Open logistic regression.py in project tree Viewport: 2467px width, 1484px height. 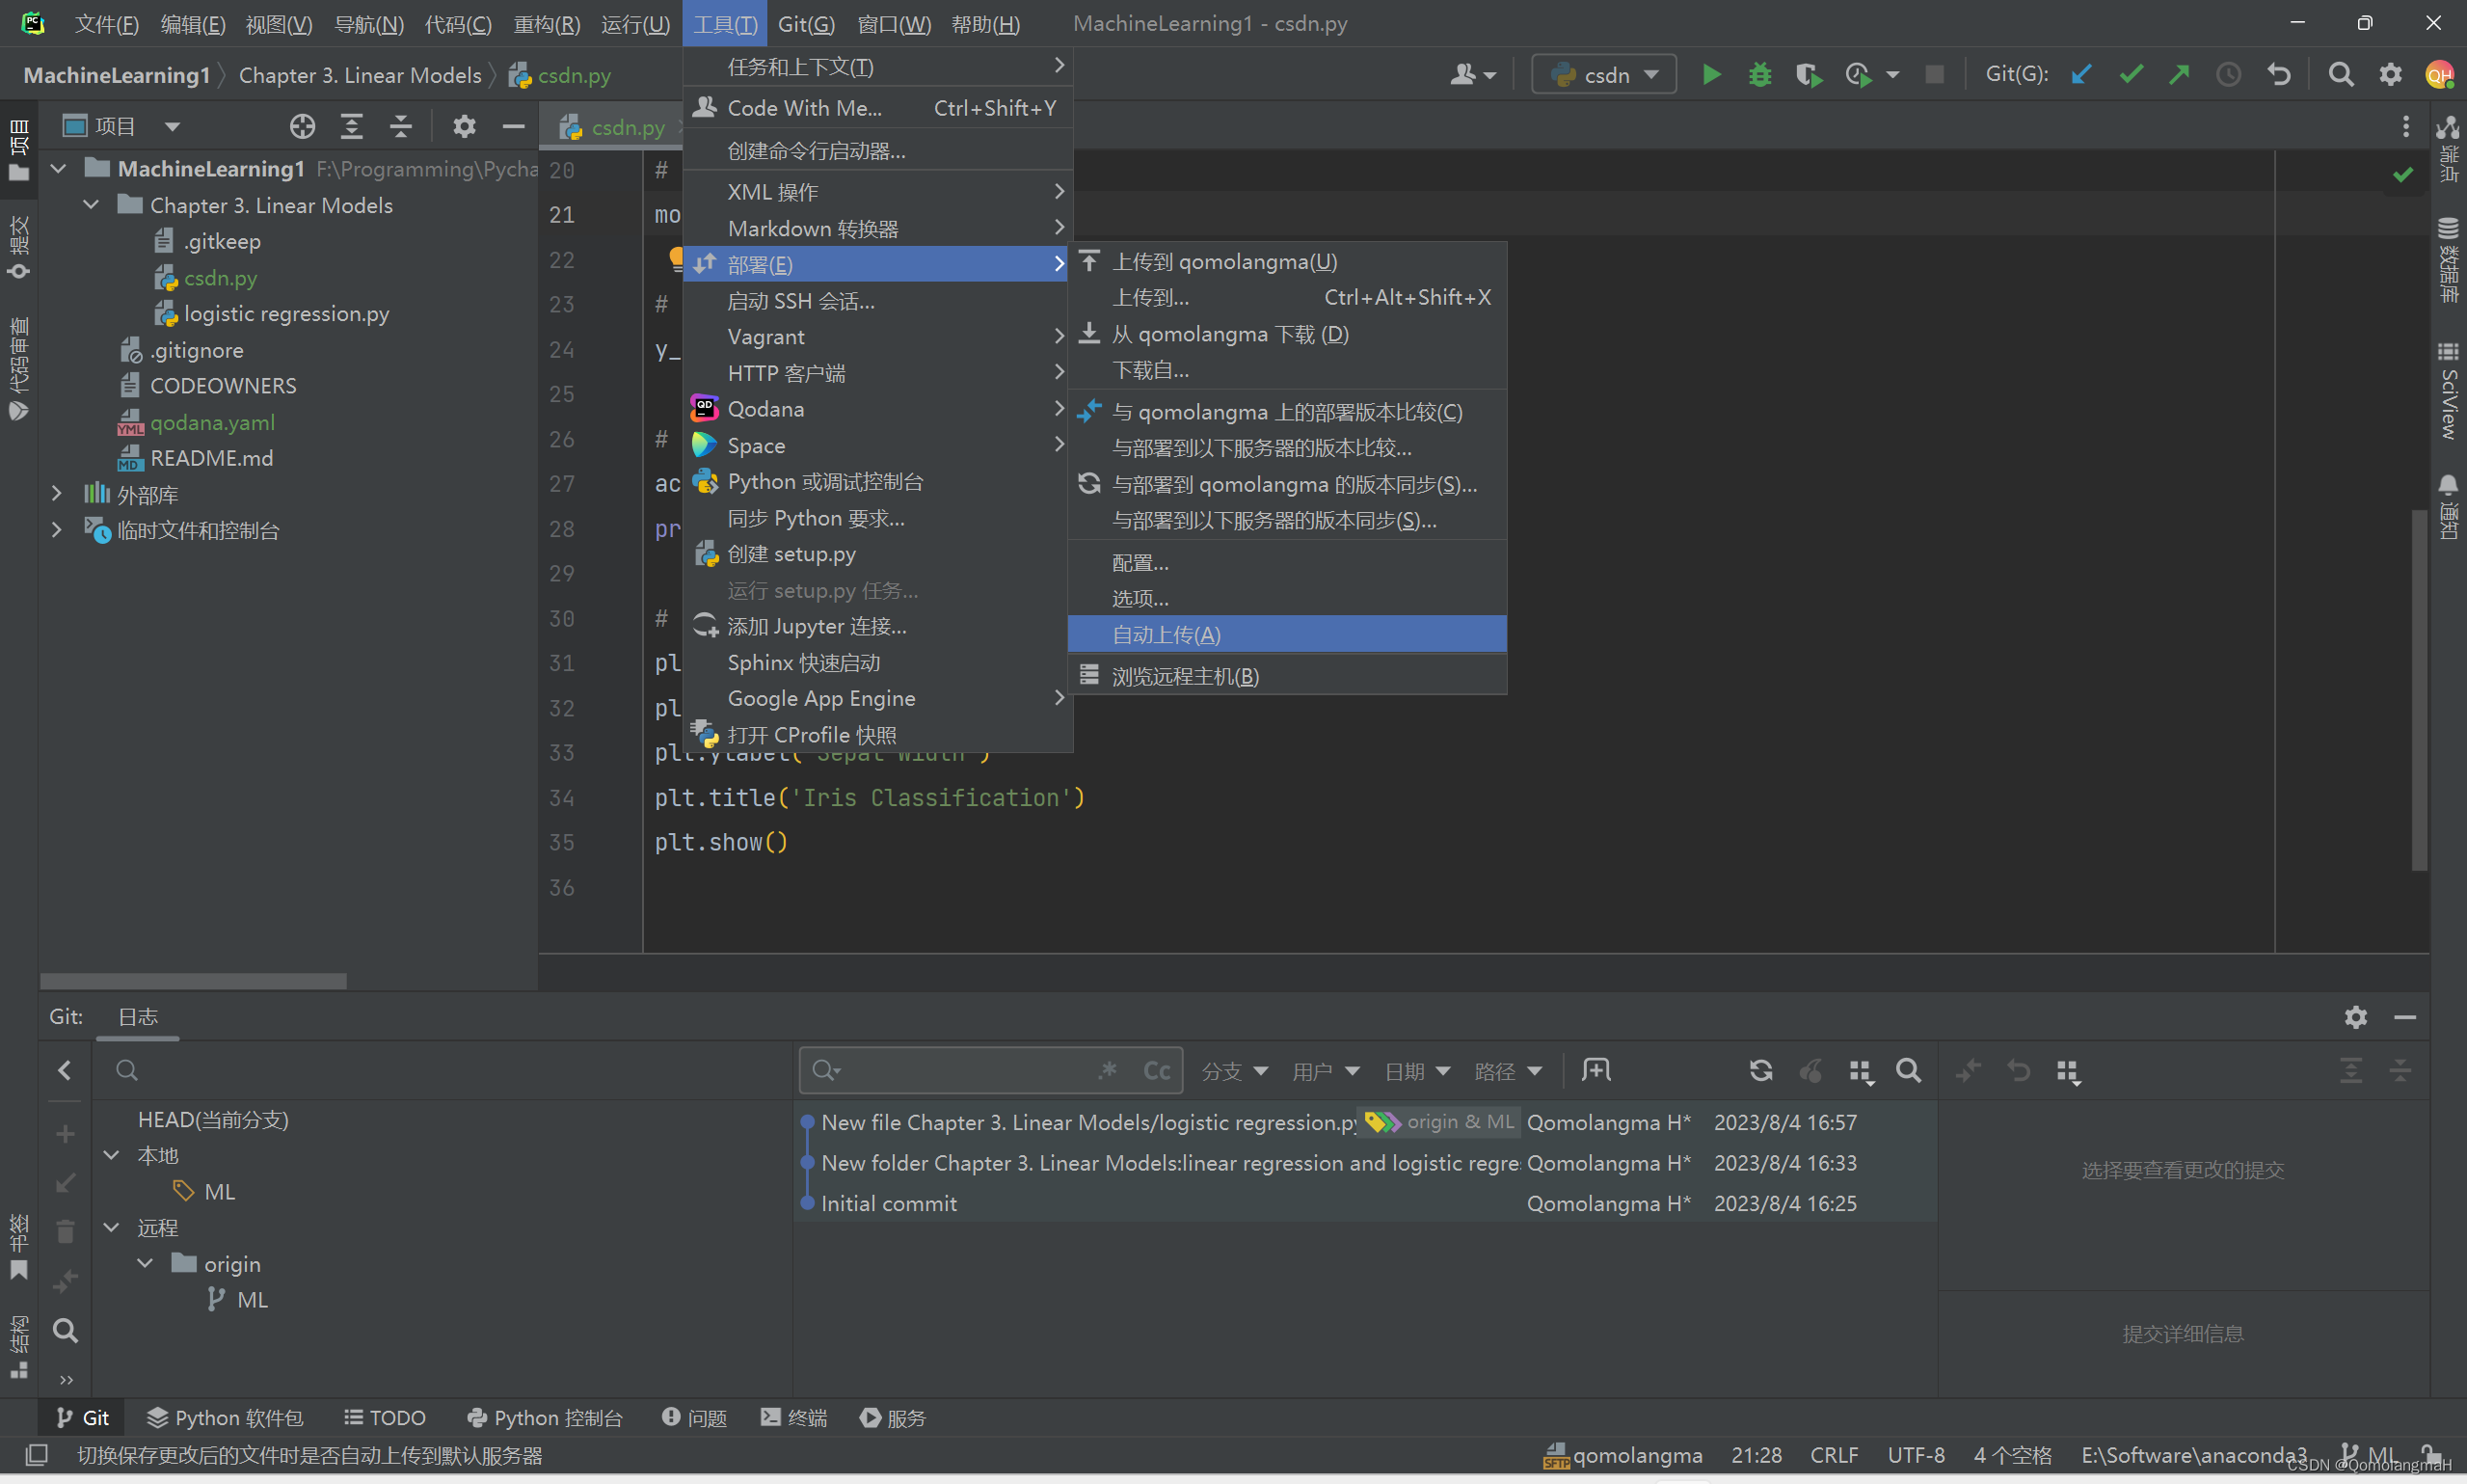(x=286, y=314)
